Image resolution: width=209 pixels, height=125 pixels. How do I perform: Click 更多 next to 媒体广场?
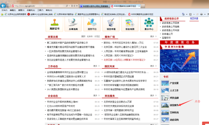pos(154,36)
